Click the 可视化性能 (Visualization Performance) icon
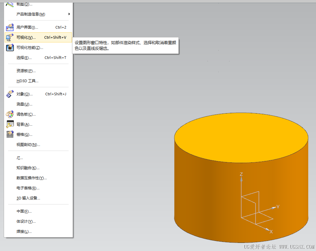Viewport: 316px width, 251px height. point(9,47)
